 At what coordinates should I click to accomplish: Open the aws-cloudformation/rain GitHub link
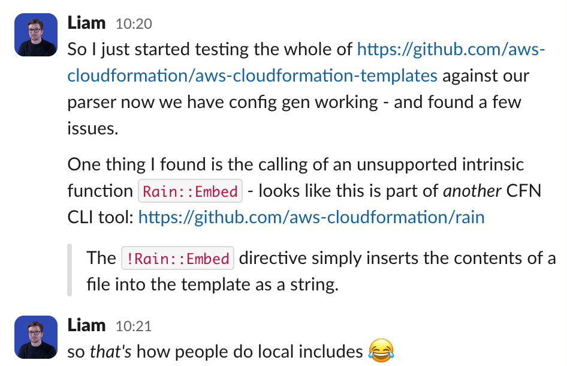[x=311, y=217]
